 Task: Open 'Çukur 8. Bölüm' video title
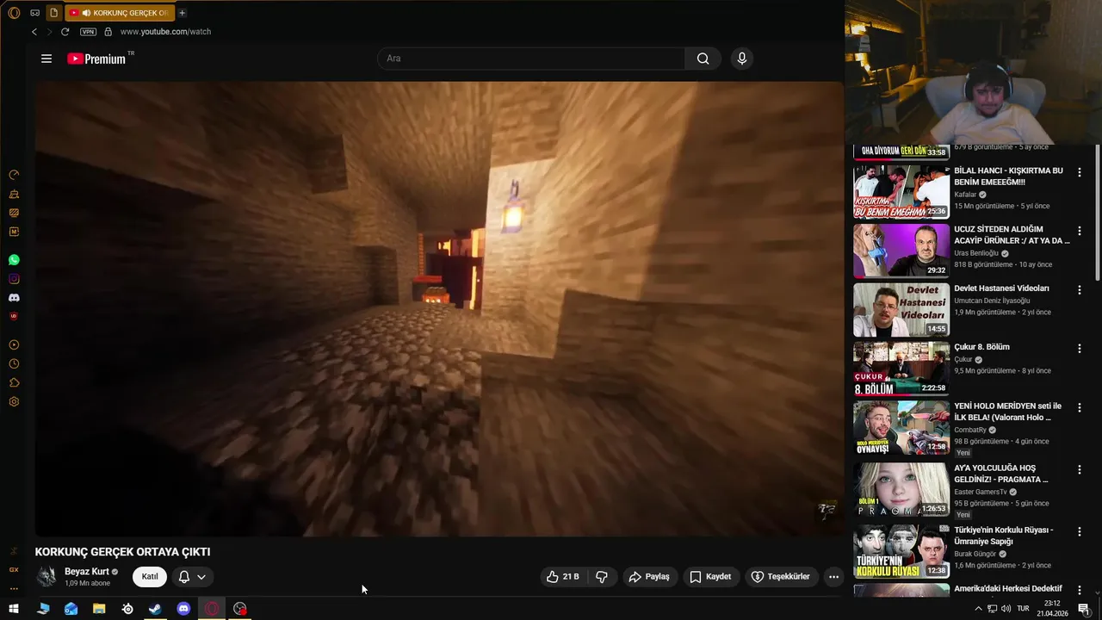pyautogui.click(x=981, y=347)
